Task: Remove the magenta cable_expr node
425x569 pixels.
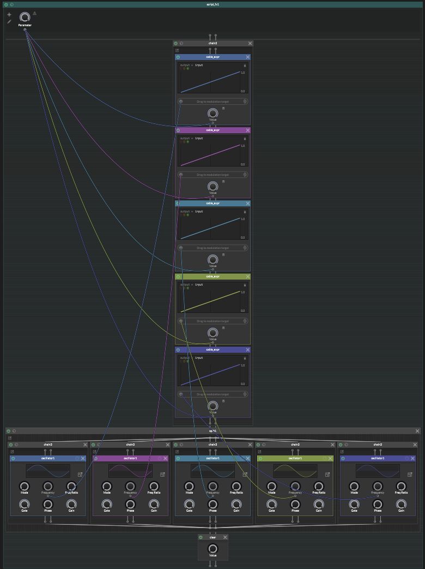Action: [247, 130]
